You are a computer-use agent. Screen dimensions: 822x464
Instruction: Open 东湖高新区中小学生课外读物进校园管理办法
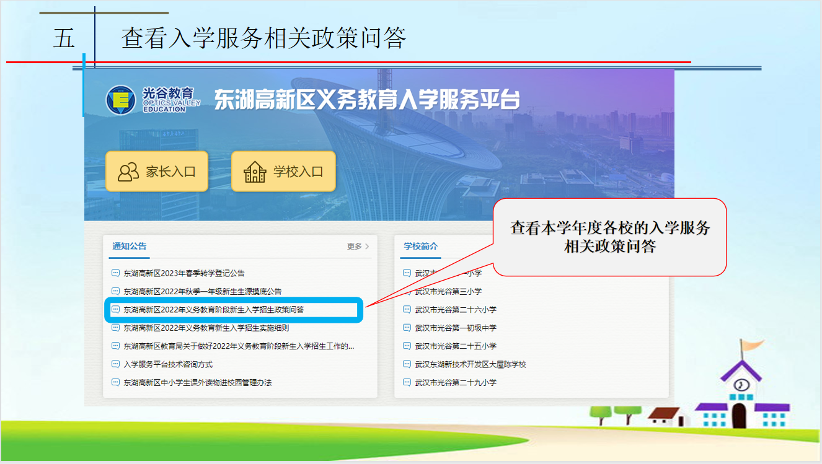pyautogui.click(x=197, y=383)
